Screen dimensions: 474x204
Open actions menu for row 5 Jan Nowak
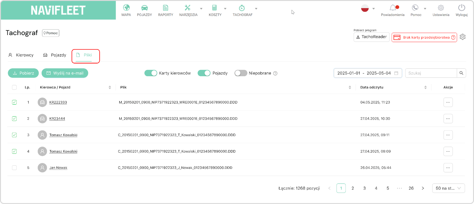(448, 168)
